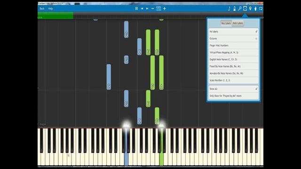Click the green falling note labeled F

tap(152, 73)
